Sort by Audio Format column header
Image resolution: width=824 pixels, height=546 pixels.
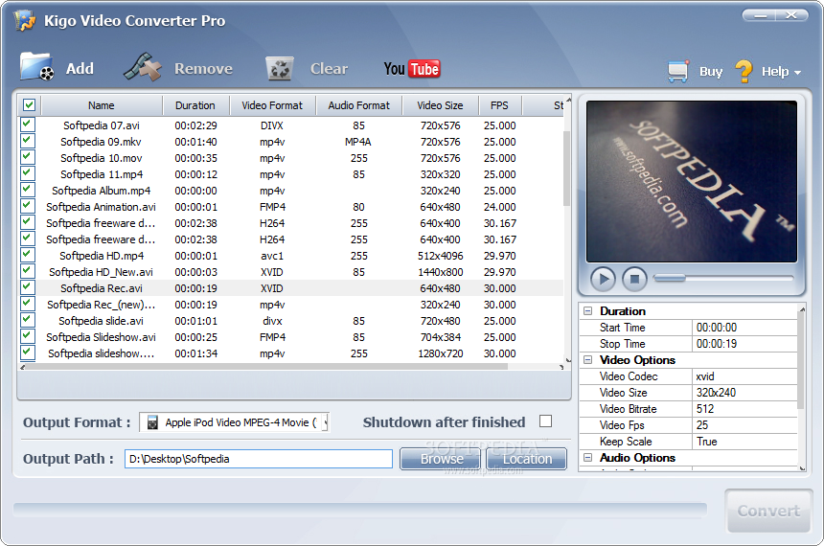(x=359, y=105)
